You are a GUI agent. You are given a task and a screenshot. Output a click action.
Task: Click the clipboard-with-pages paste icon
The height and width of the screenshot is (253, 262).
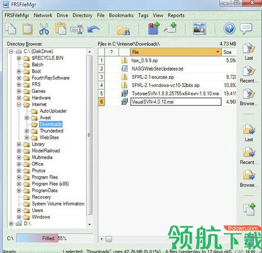point(60,28)
